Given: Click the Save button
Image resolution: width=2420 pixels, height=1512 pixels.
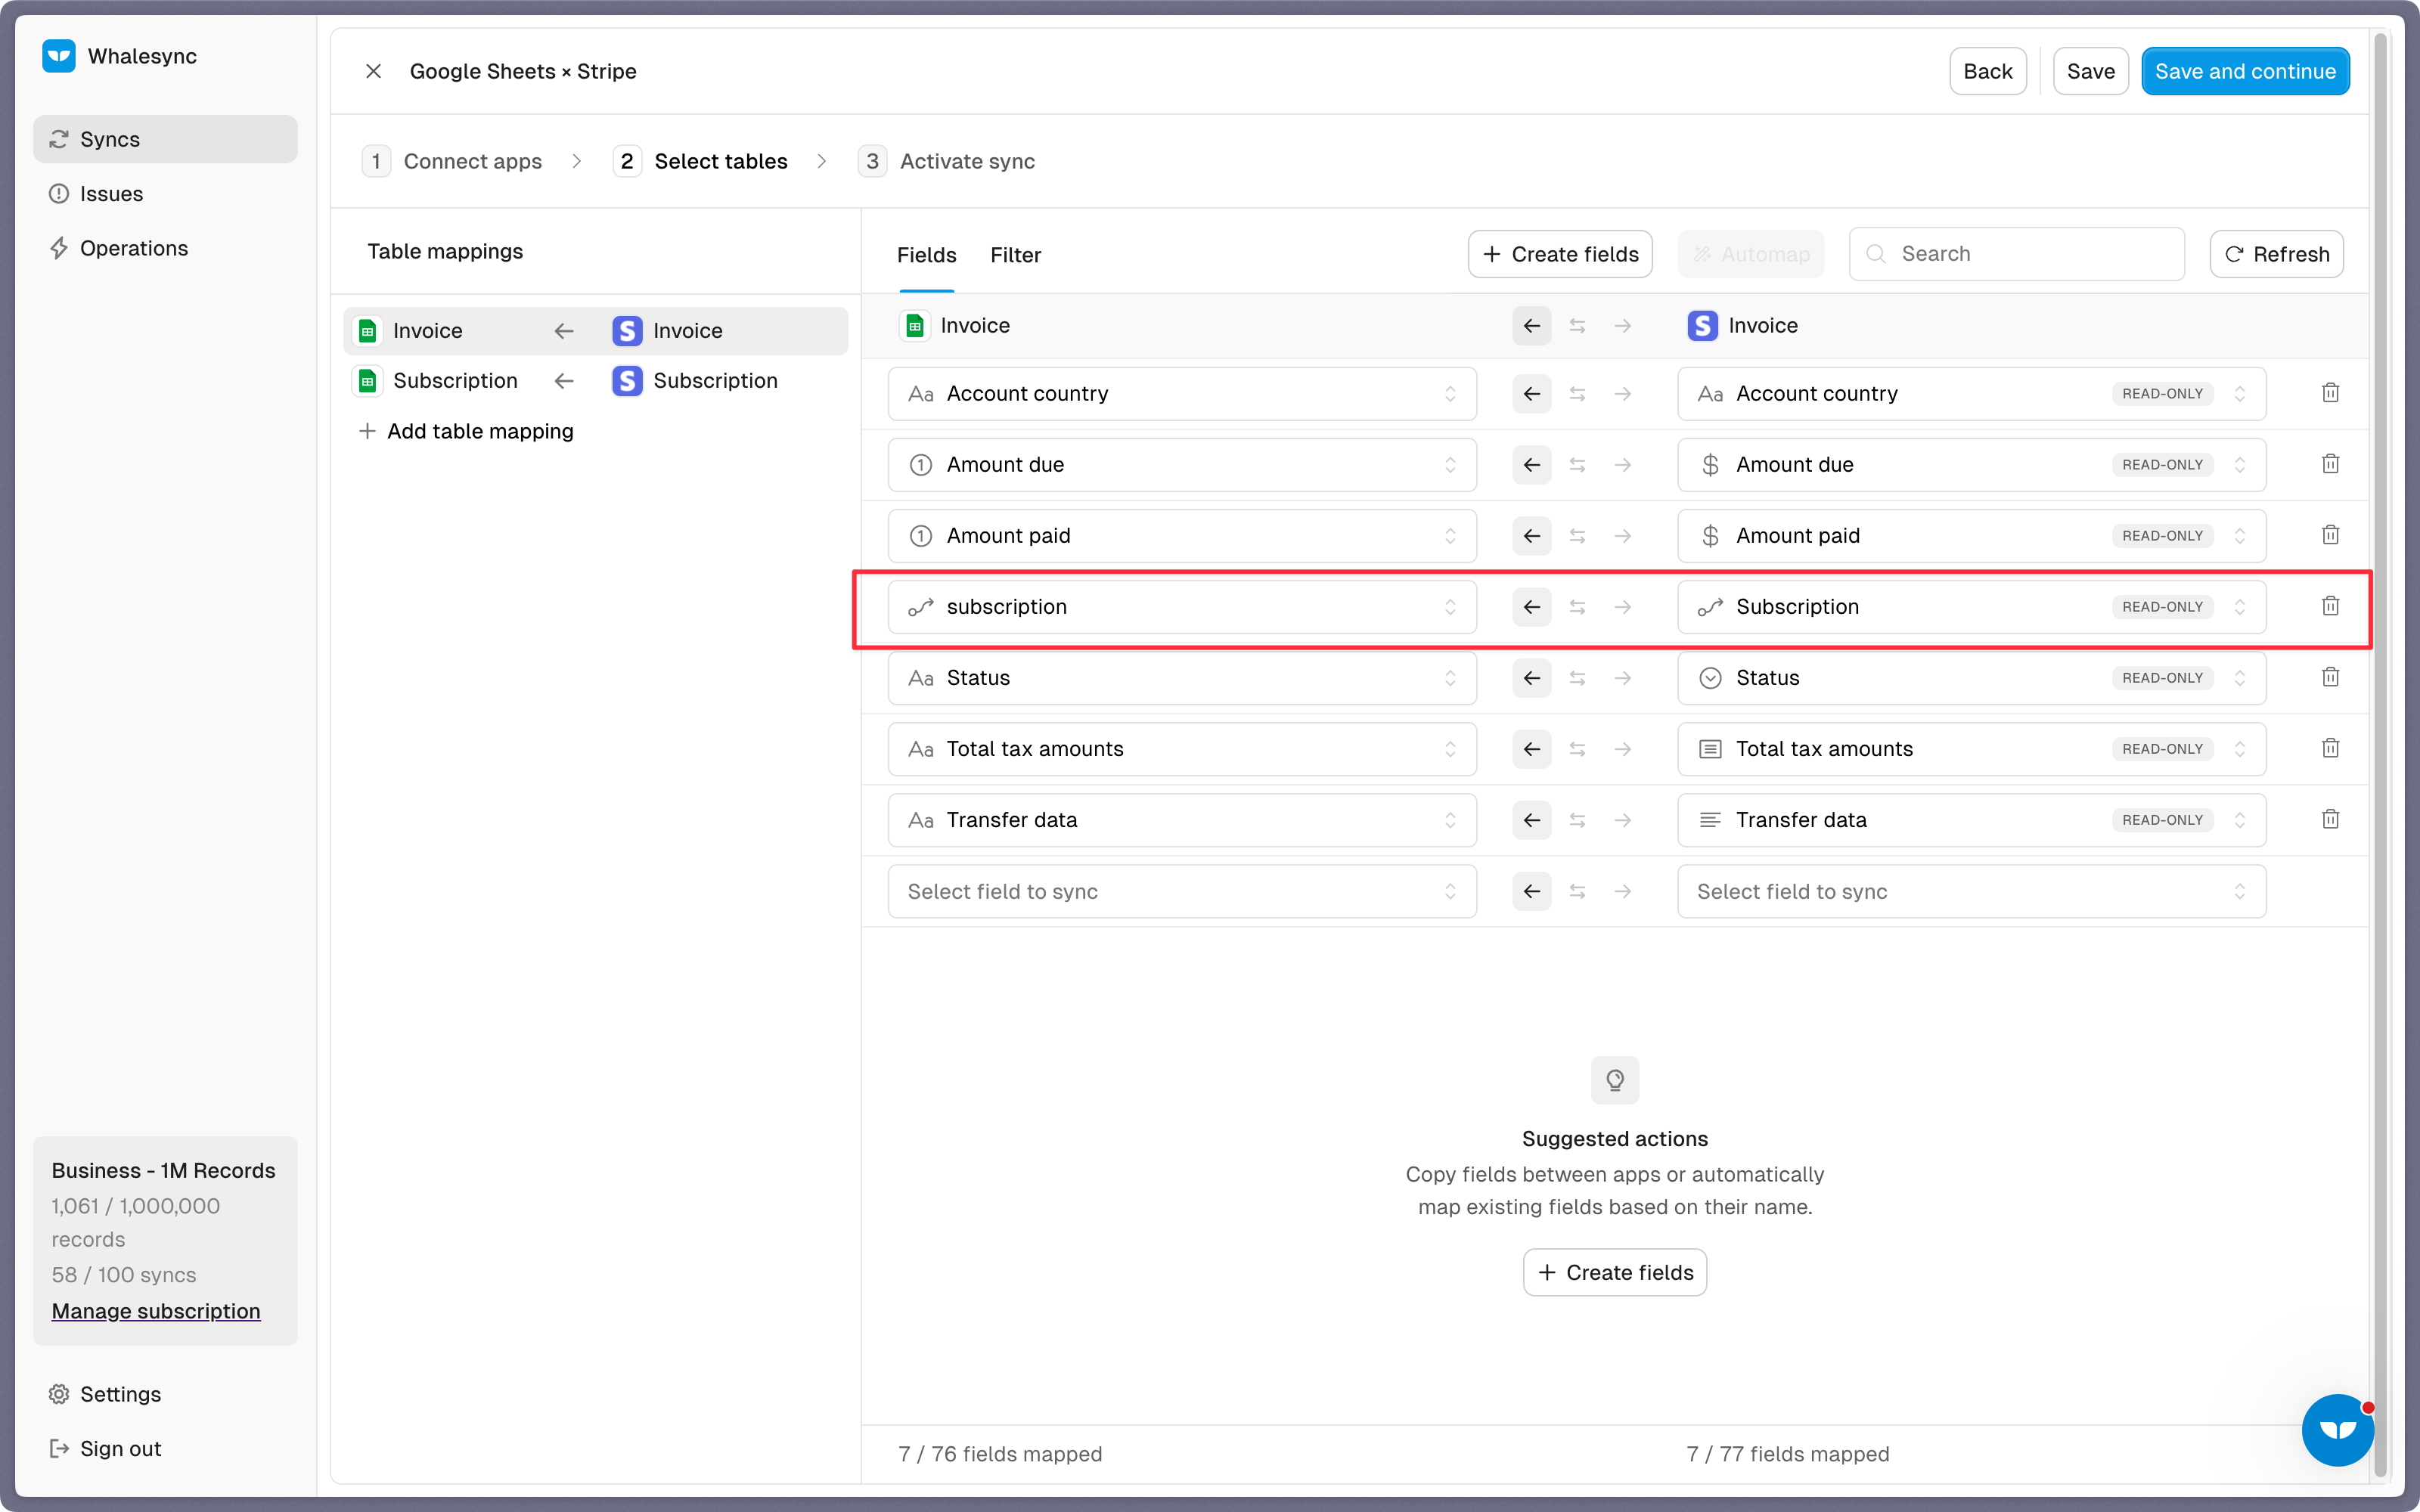Looking at the screenshot, I should 2090,71.
